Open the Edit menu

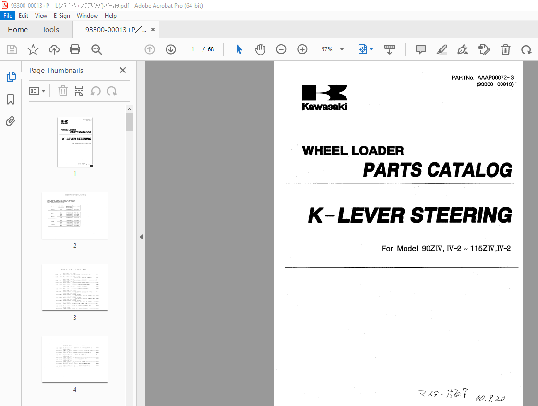[24, 16]
